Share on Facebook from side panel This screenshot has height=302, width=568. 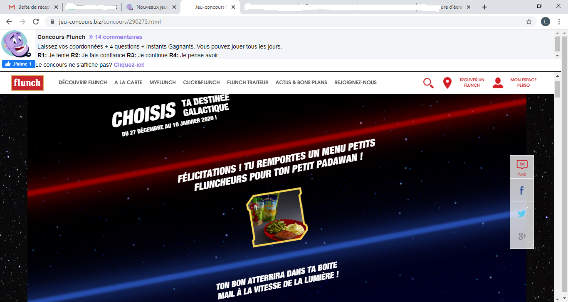click(x=522, y=190)
